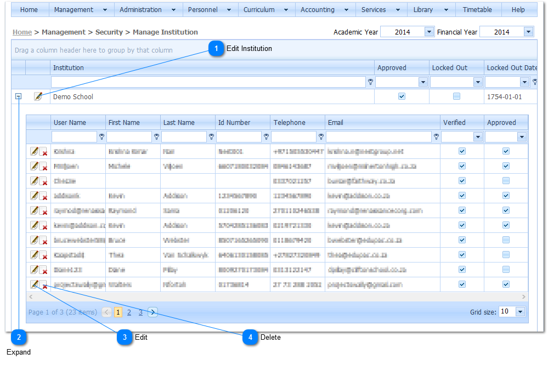The image size is (548, 365).
Task: Click the delete icon in last user row
Action: (44, 285)
